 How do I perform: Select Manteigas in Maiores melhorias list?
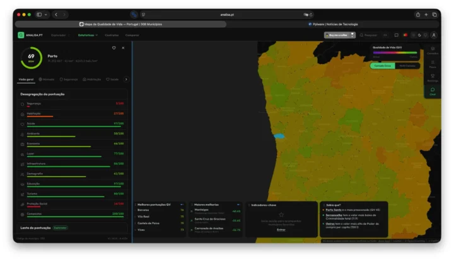[x=216, y=211]
